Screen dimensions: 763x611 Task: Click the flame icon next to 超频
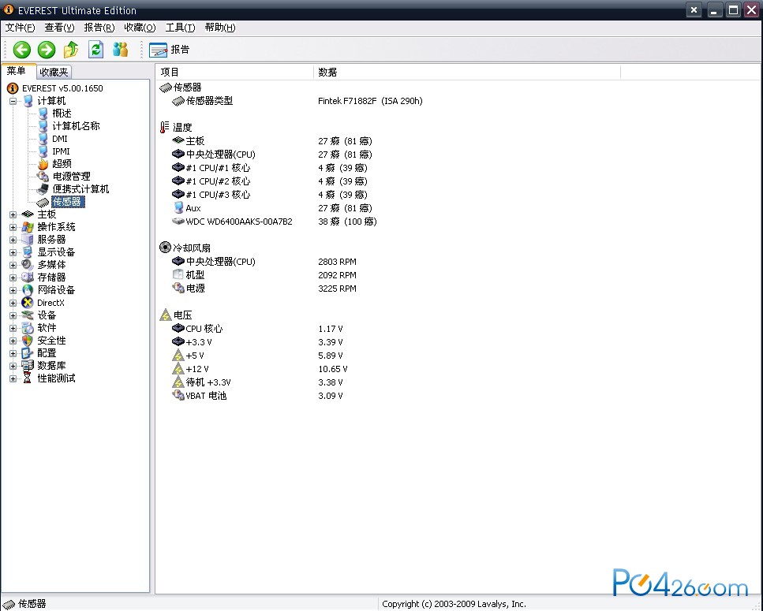(43, 164)
